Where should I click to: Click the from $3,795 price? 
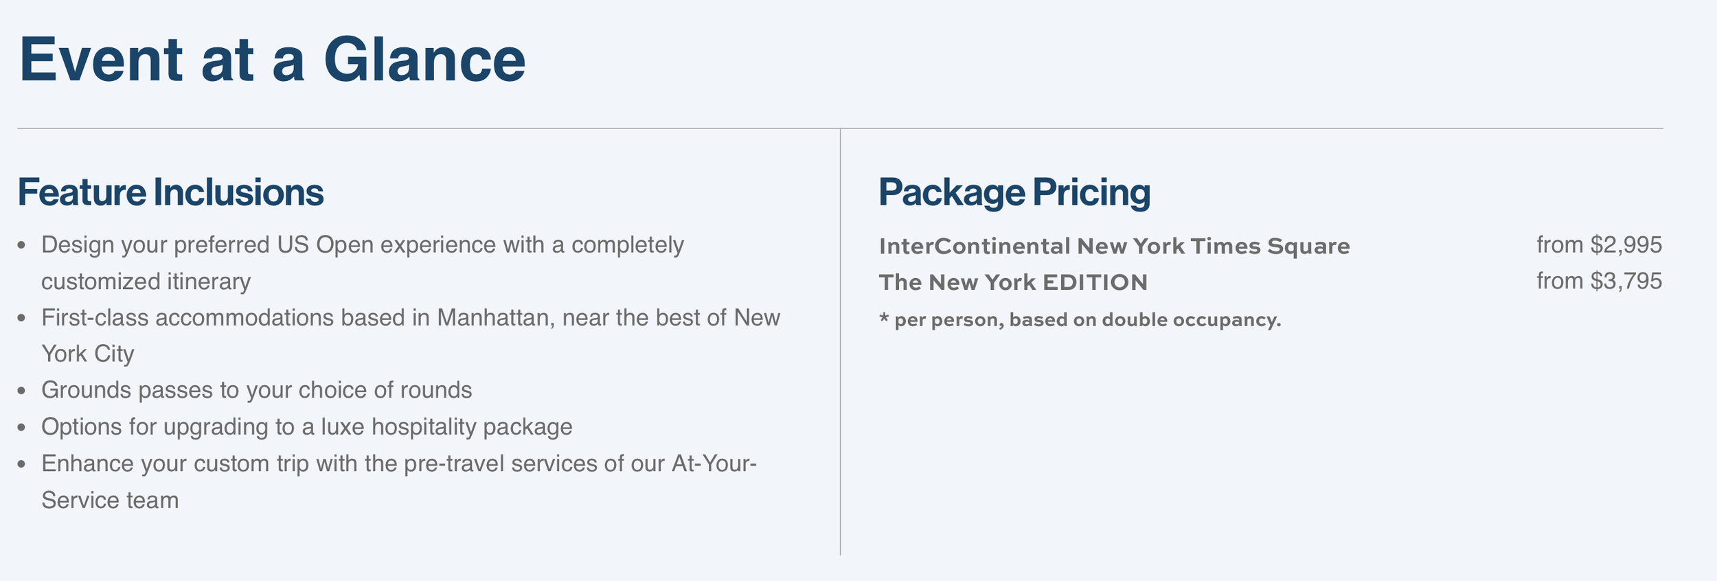pyautogui.click(x=1599, y=281)
